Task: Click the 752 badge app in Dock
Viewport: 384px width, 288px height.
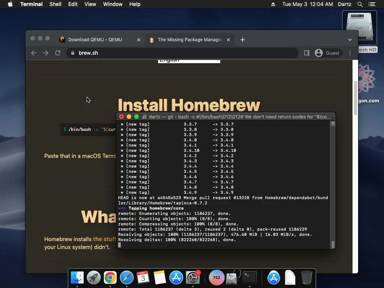Action: pyautogui.click(x=216, y=277)
